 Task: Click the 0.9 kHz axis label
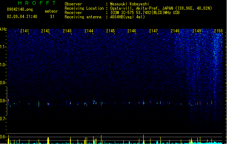(3, 83)
